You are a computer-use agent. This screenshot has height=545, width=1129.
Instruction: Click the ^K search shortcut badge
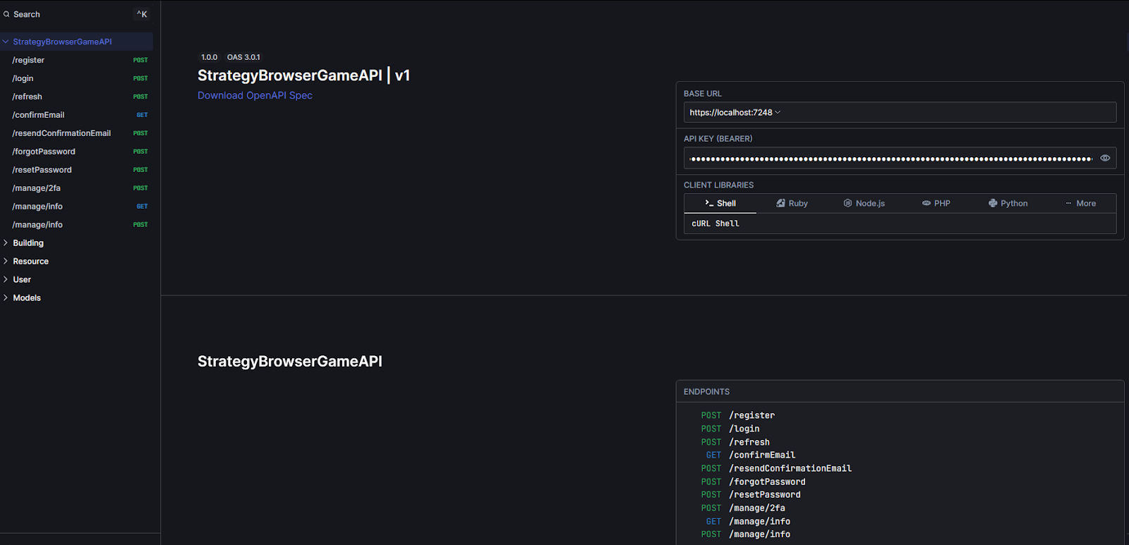coord(142,14)
